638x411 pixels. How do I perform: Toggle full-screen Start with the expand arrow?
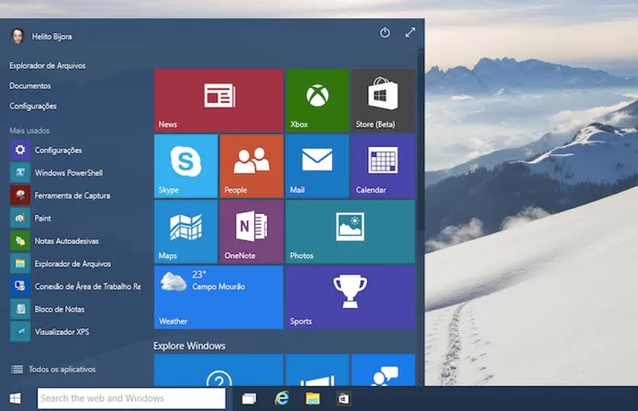(x=410, y=32)
